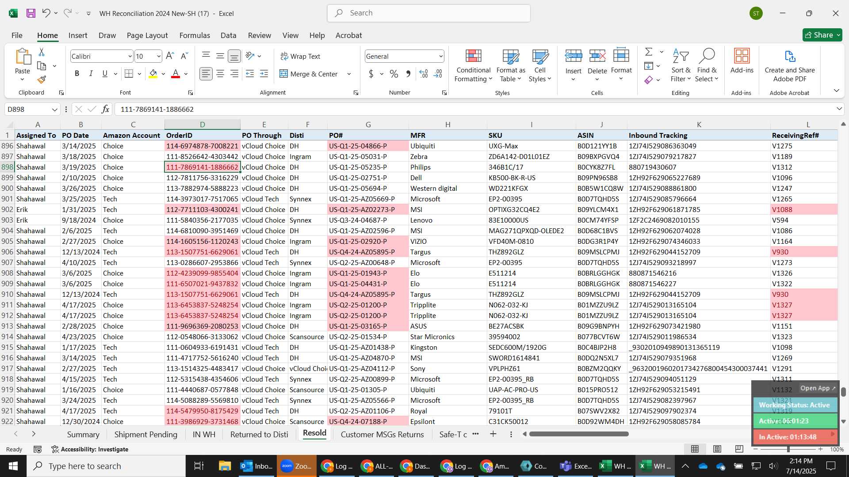Click the Format Painter brush icon
Viewport: 849px width, 477px height.
42,80
